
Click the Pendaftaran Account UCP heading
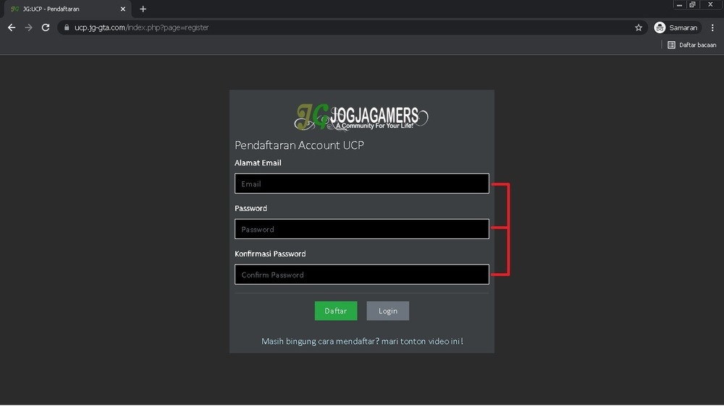(299, 145)
